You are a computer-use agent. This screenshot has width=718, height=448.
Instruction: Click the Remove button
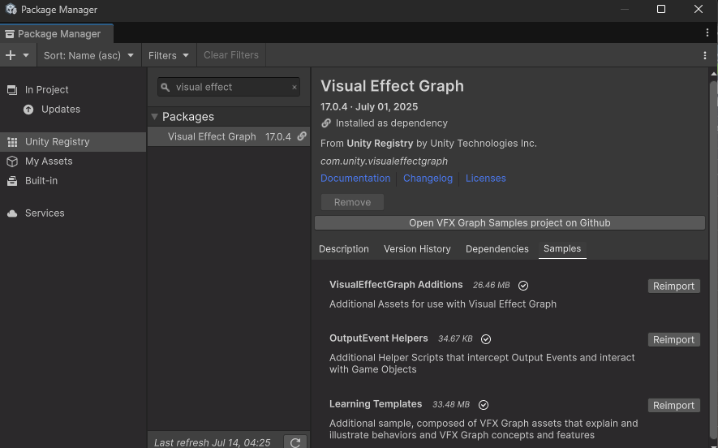(353, 202)
